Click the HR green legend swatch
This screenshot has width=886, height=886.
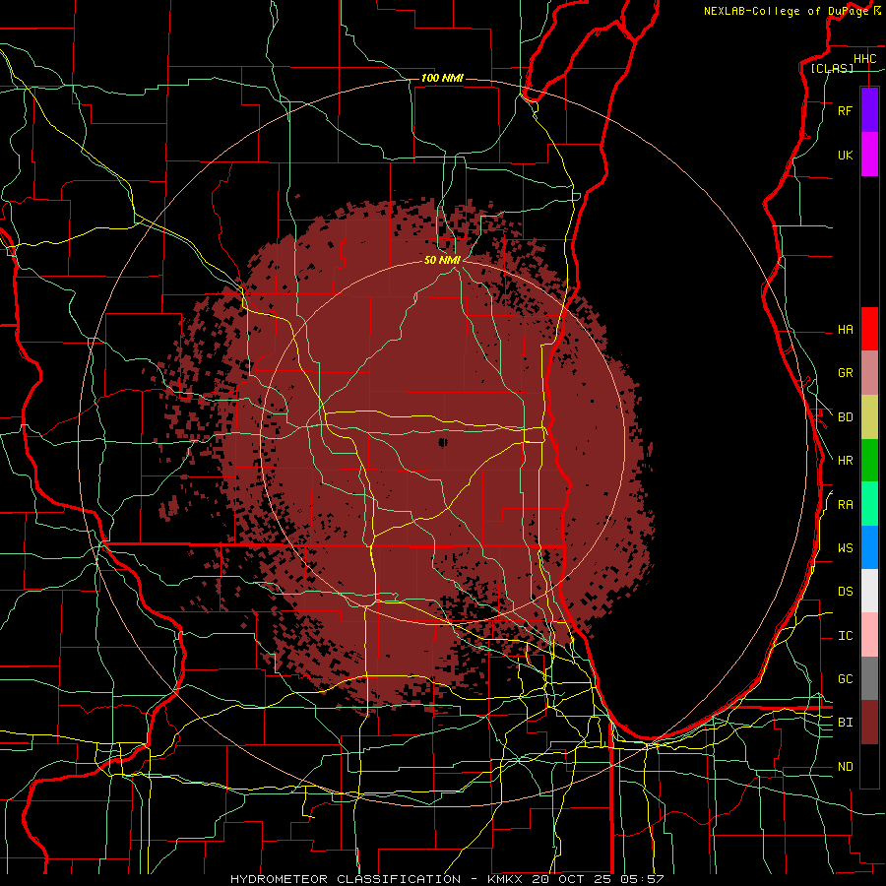tap(869, 461)
